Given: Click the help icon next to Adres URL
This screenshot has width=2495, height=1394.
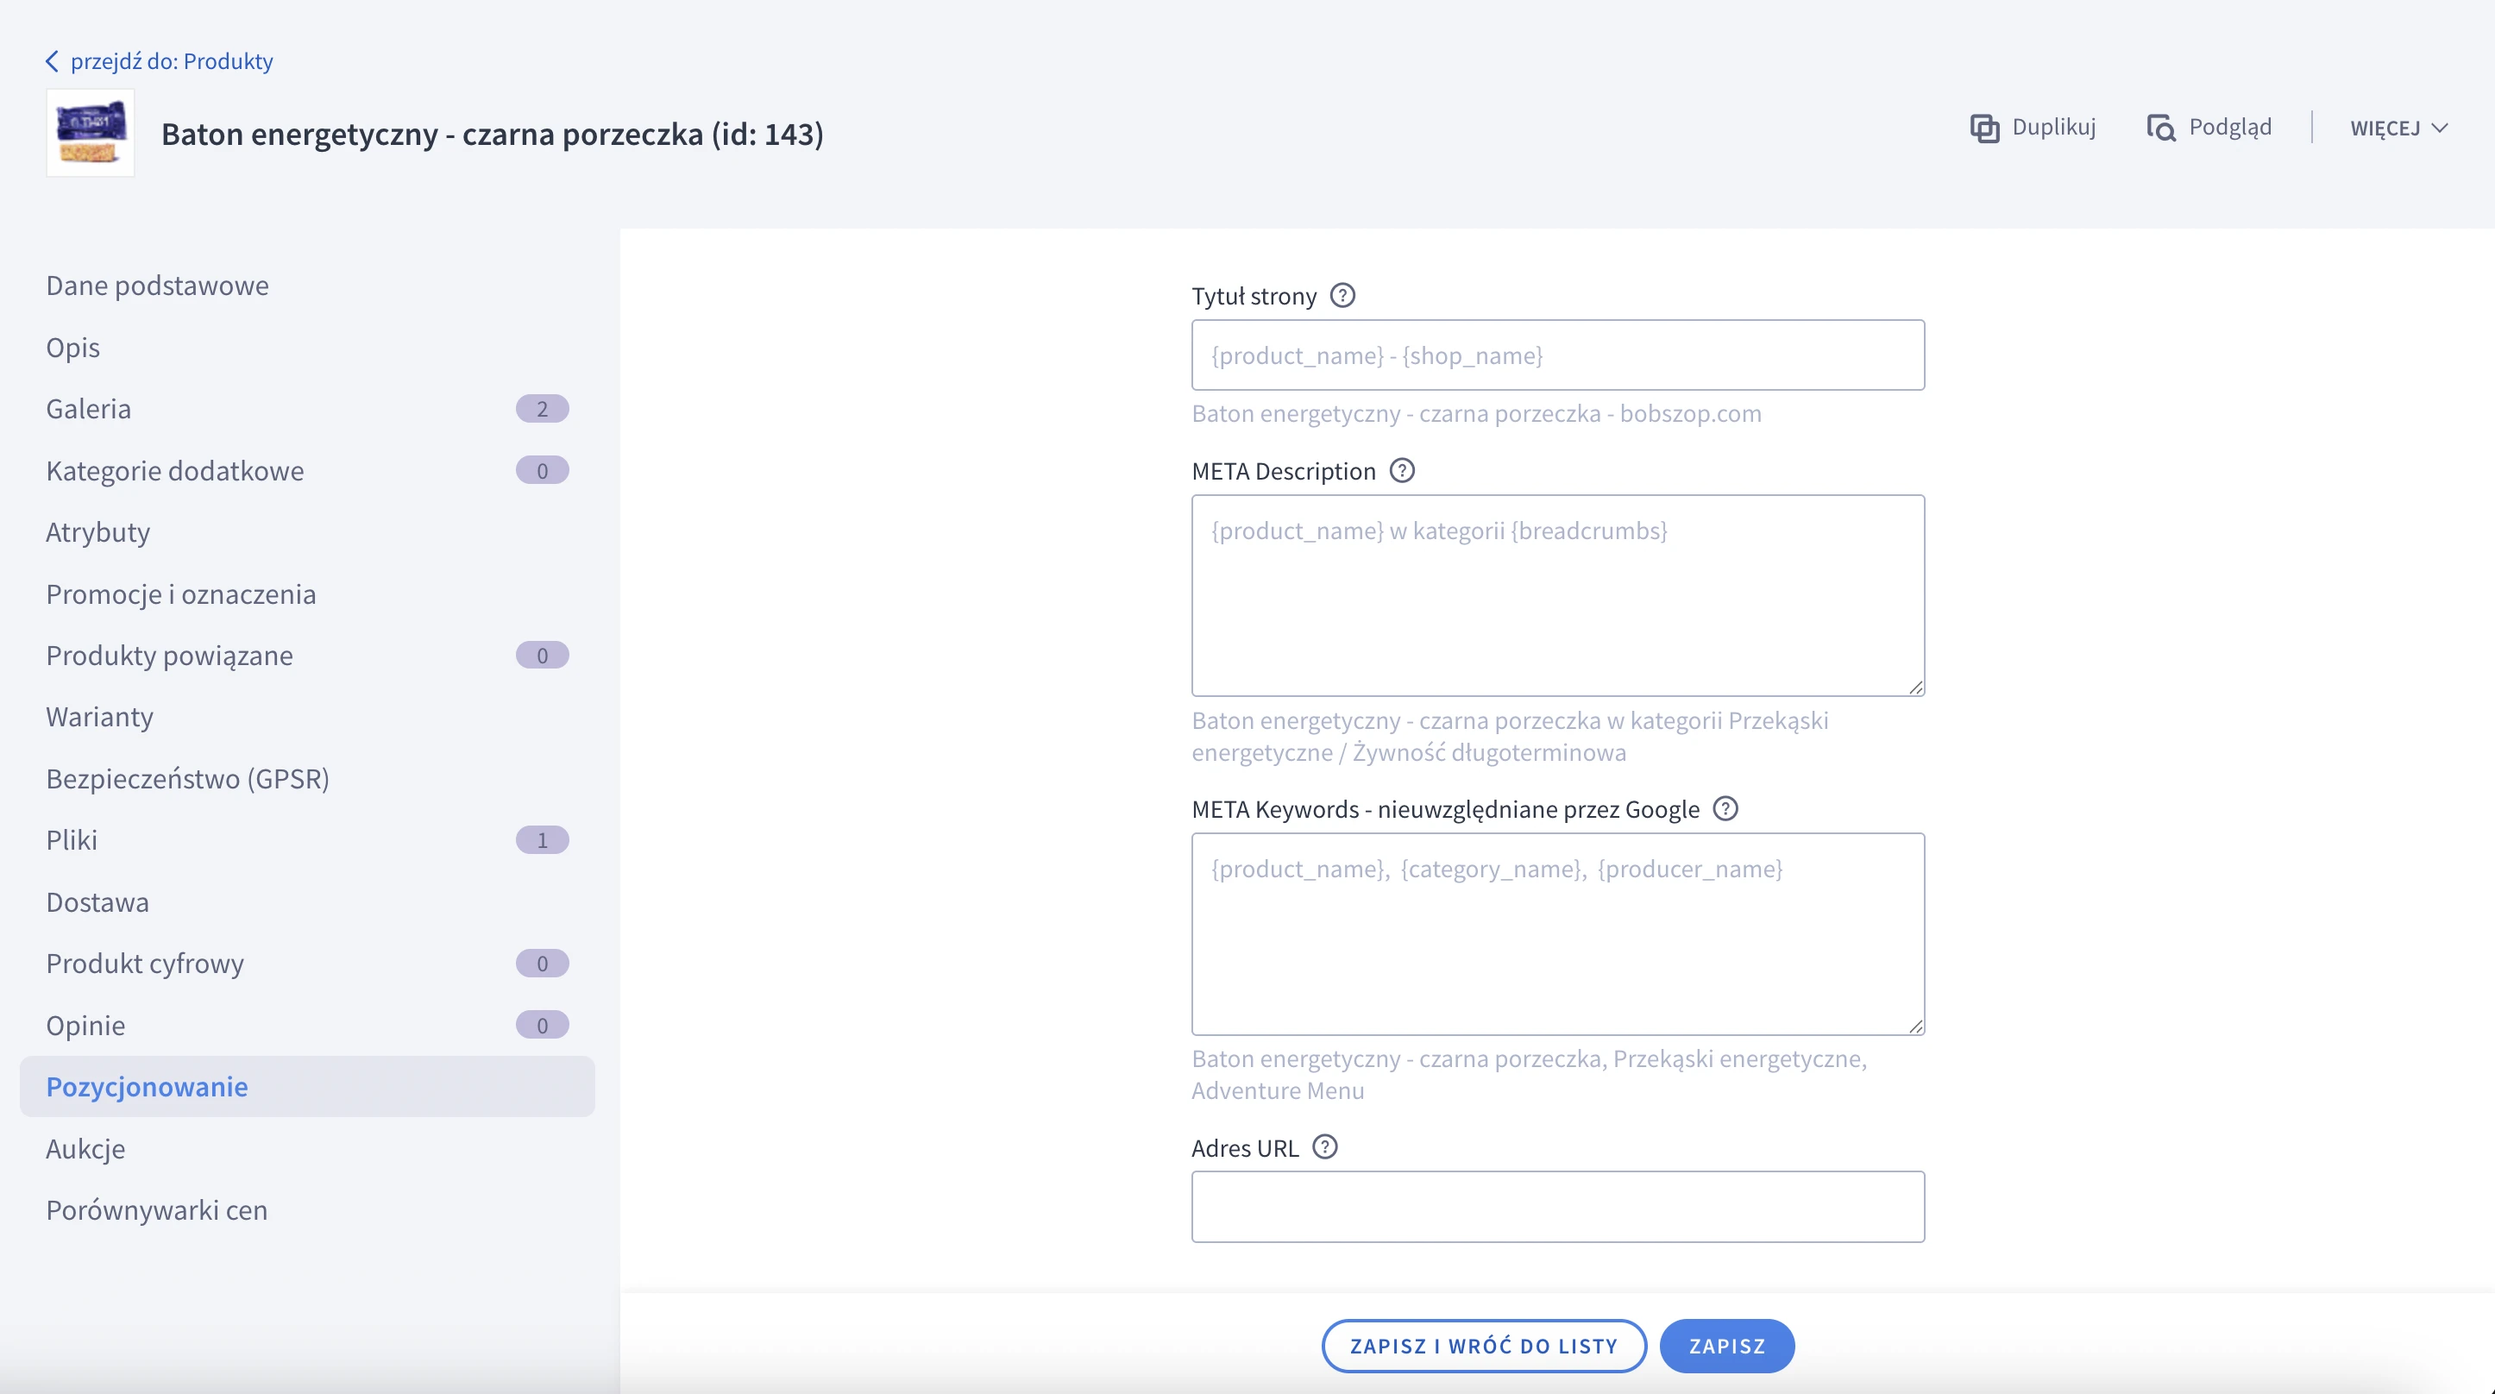Looking at the screenshot, I should pos(1325,1147).
